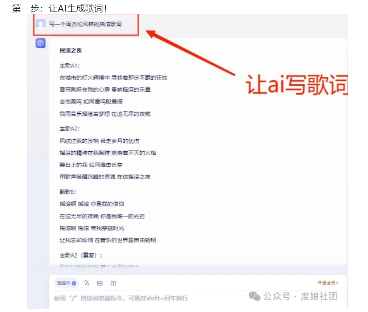Click the user message 写一个周杰伦风格的摇滚歌词
Image resolution: width=368 pixels, height=312 pixels.
86,24
